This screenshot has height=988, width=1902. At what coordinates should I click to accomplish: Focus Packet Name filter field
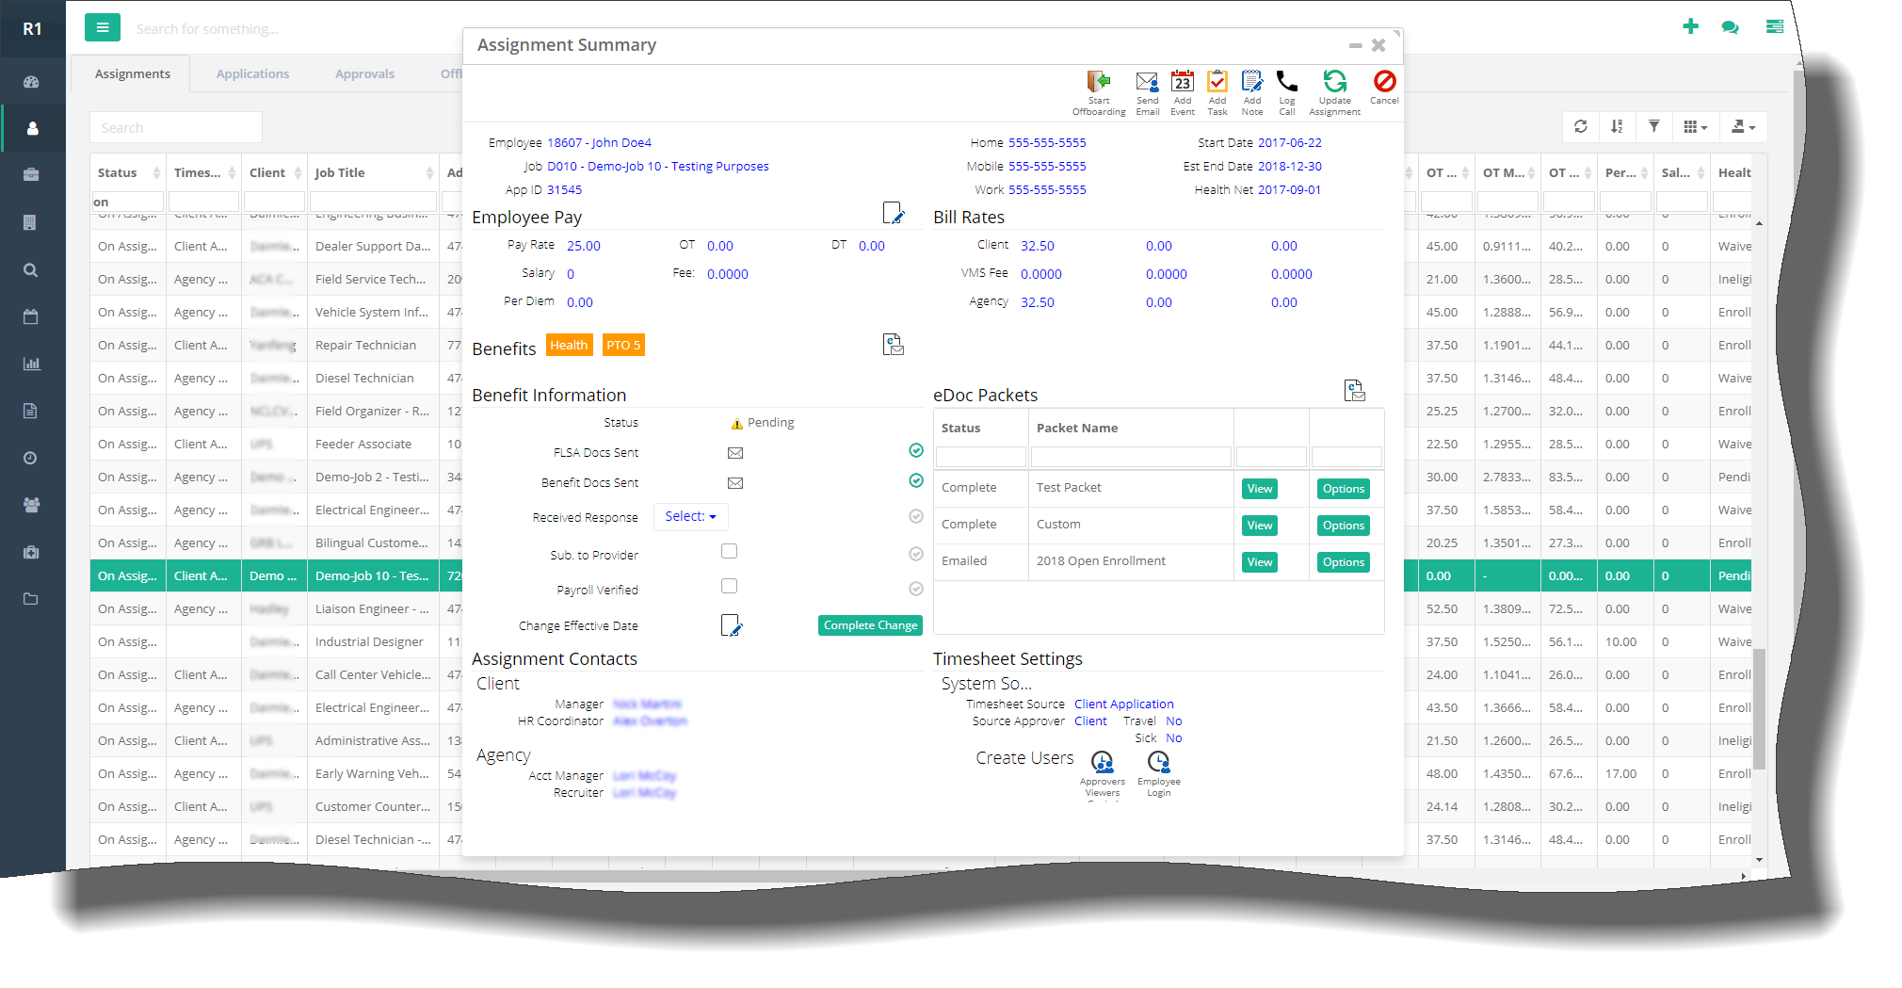tap(1130, 457)
